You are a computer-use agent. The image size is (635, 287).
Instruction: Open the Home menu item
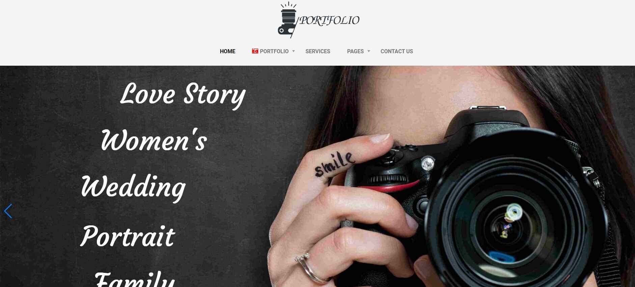(x=227, y=51)
